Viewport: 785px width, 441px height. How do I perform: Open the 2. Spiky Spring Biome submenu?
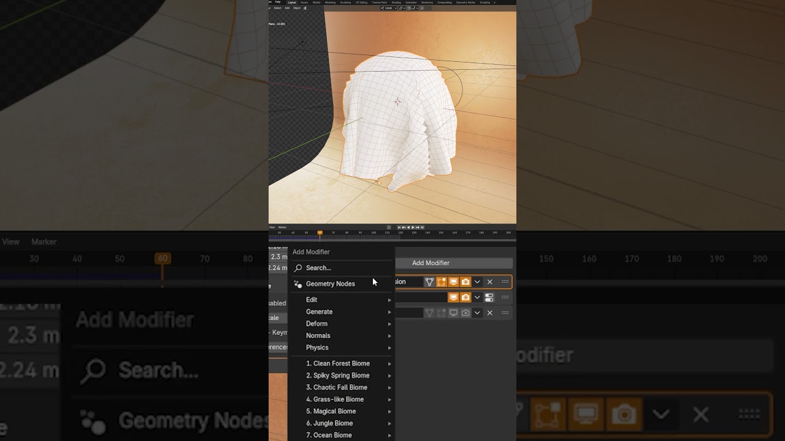coord(341,375)
